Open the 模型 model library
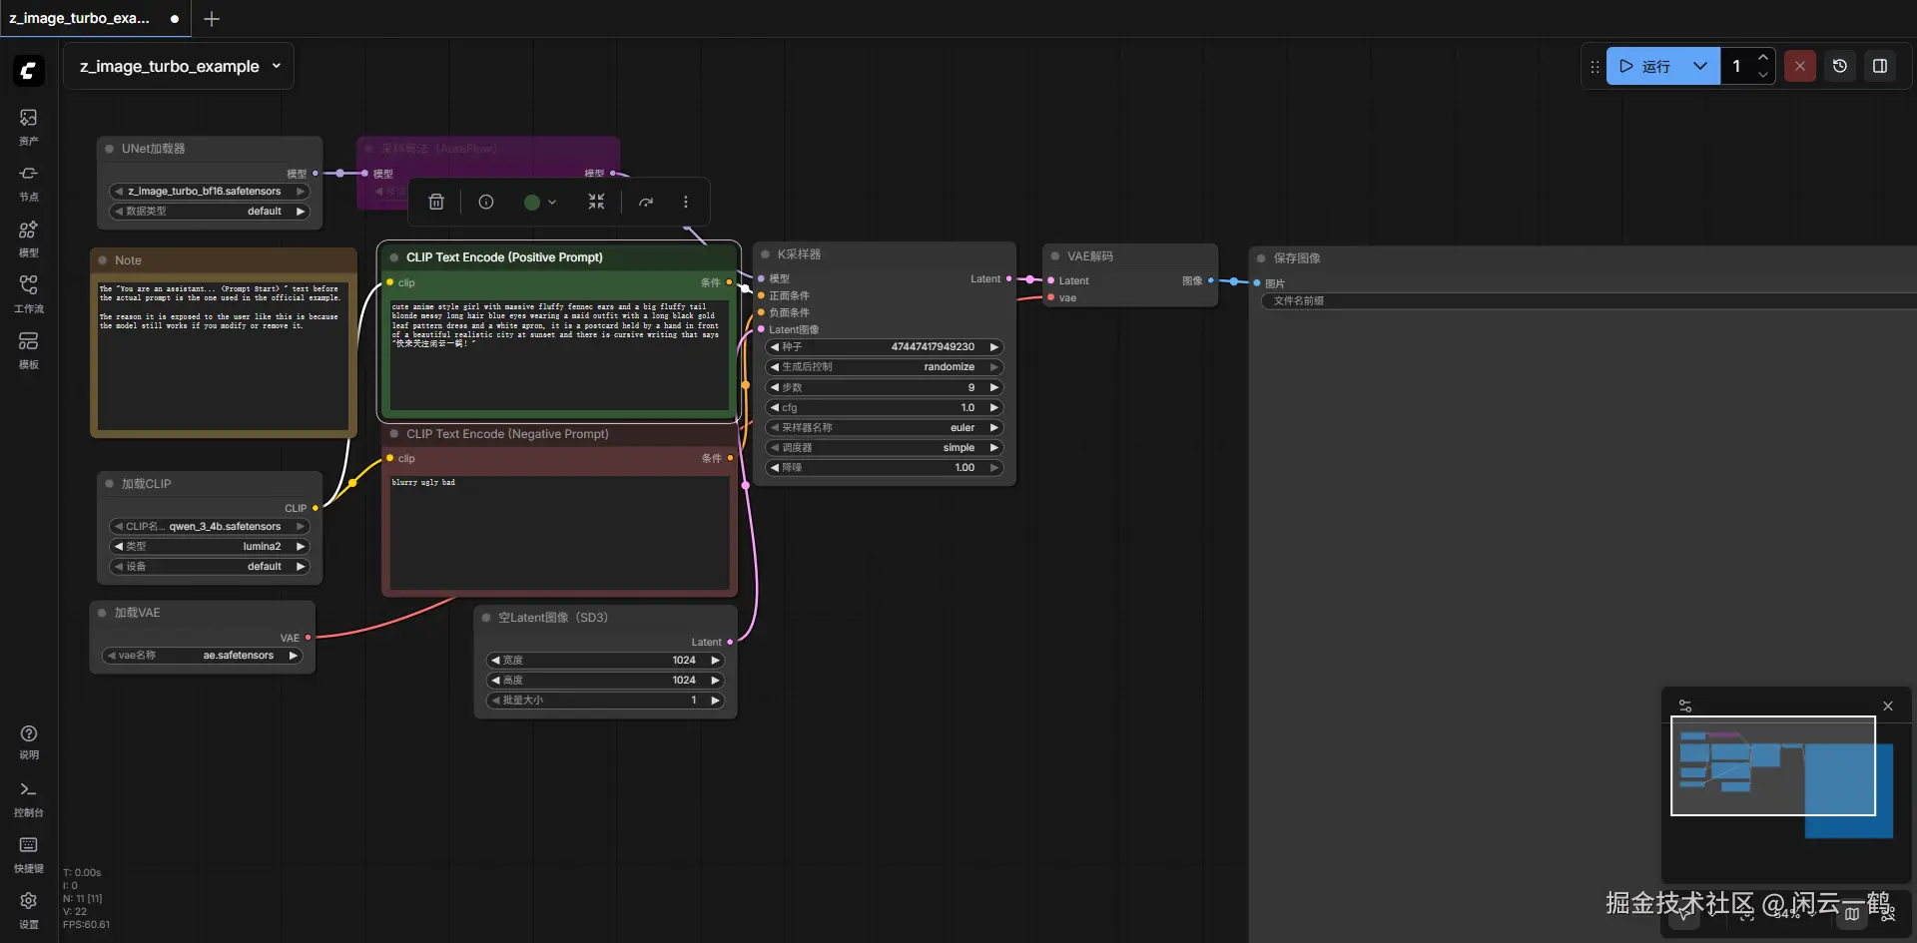Screen dimensions: 1917x943 coord(29,237)
